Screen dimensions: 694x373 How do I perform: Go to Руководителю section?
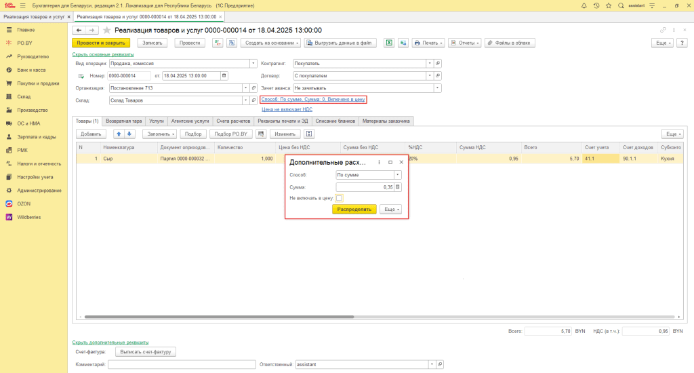(x=33, y=57)
